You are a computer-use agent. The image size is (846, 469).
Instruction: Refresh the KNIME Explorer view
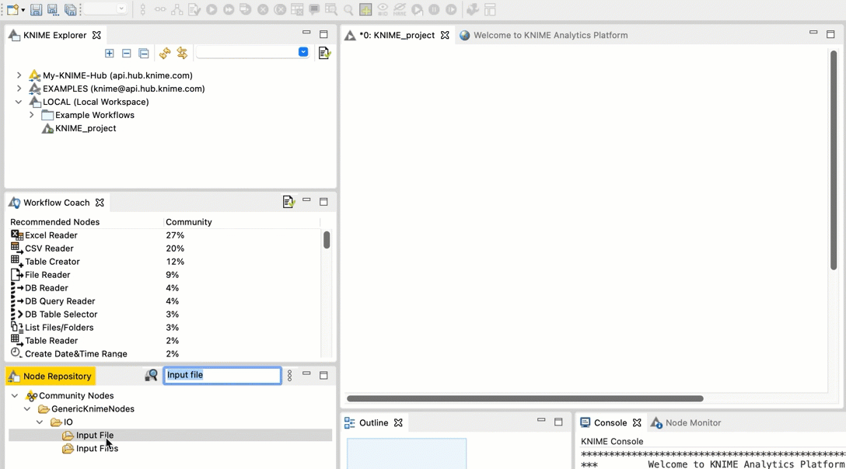point(164,53)
